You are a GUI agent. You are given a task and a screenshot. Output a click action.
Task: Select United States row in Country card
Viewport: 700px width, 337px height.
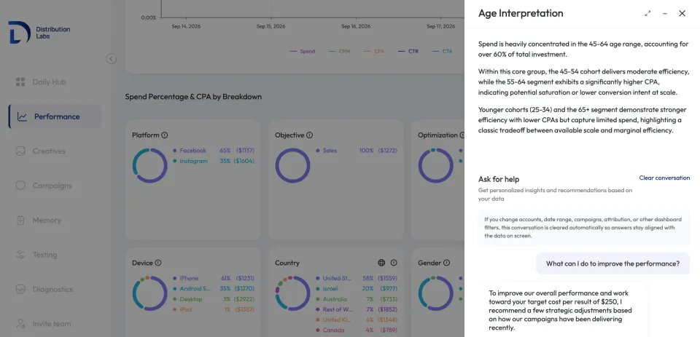pyautogui.click(x=357, y=278)
